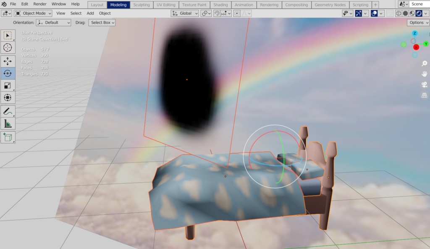The image size is (430, 249).
Task: Switch to the Geometry Nodes workspace tab
Action: 330,5
